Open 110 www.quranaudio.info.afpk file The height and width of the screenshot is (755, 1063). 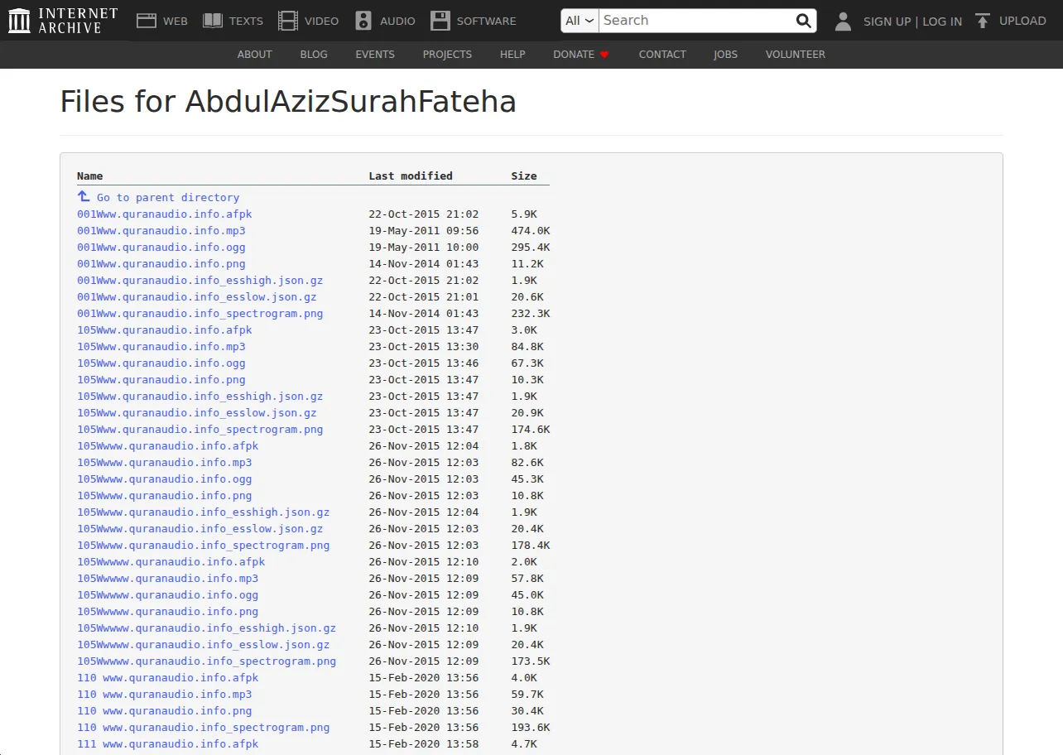[x=168, y=678]
